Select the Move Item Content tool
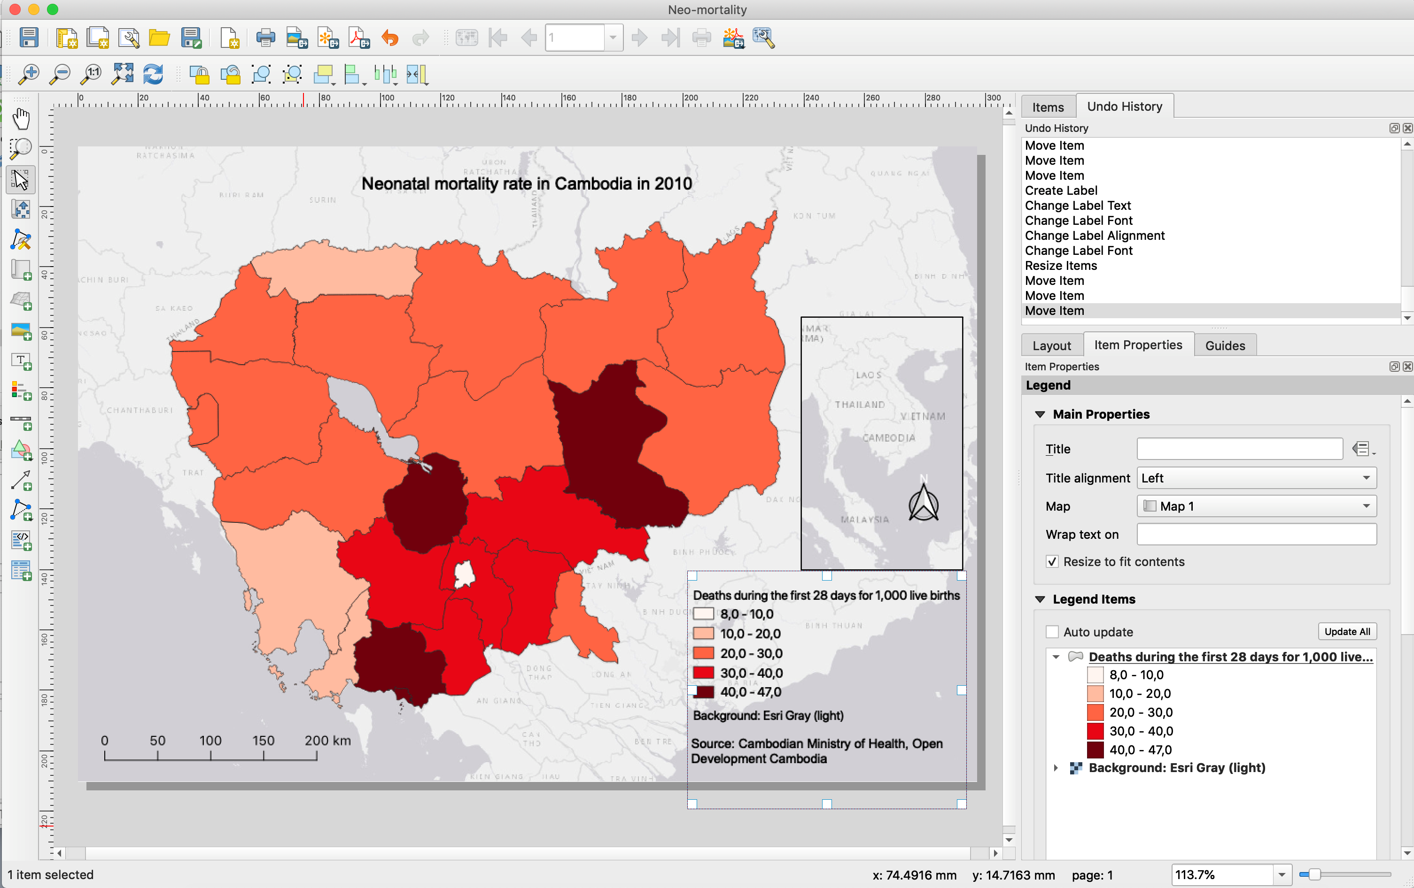 click(x=21, y=209)
